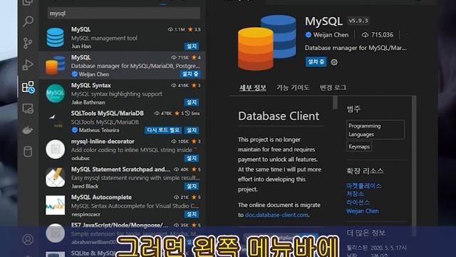The width and height of the screenshot is (456, 257).
Task: Select the mysql-inline-decorator extension row
Action: point(122,149)
